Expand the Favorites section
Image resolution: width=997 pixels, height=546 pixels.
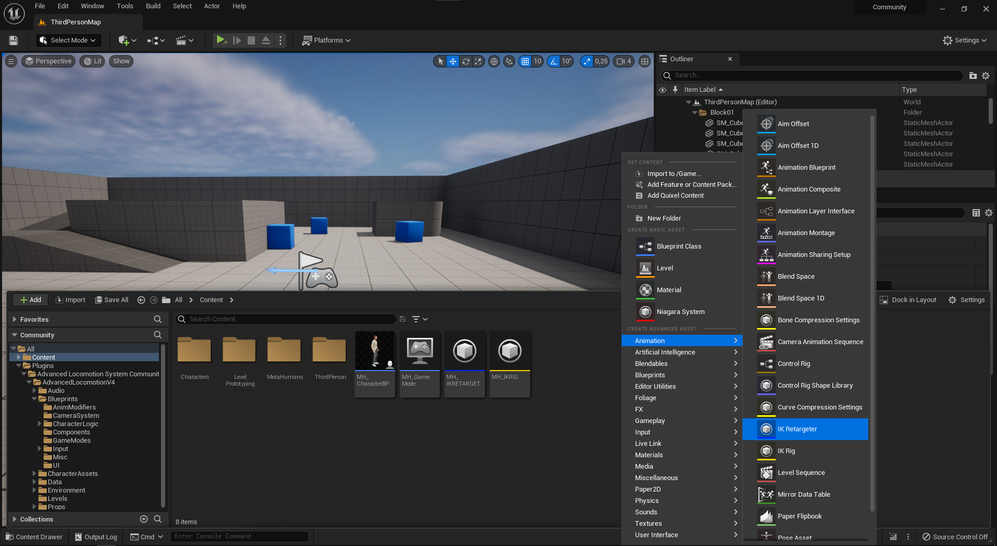(15, 320)
